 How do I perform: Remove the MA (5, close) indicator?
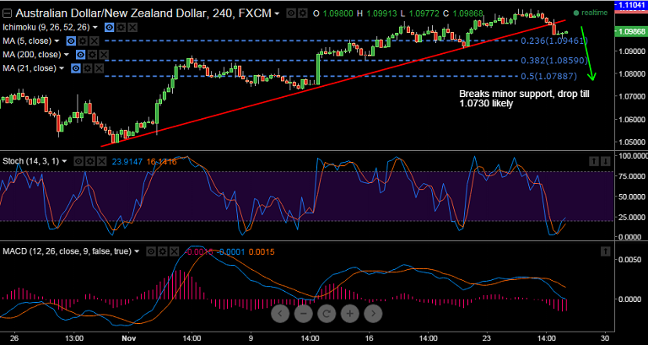click(94, 40)
